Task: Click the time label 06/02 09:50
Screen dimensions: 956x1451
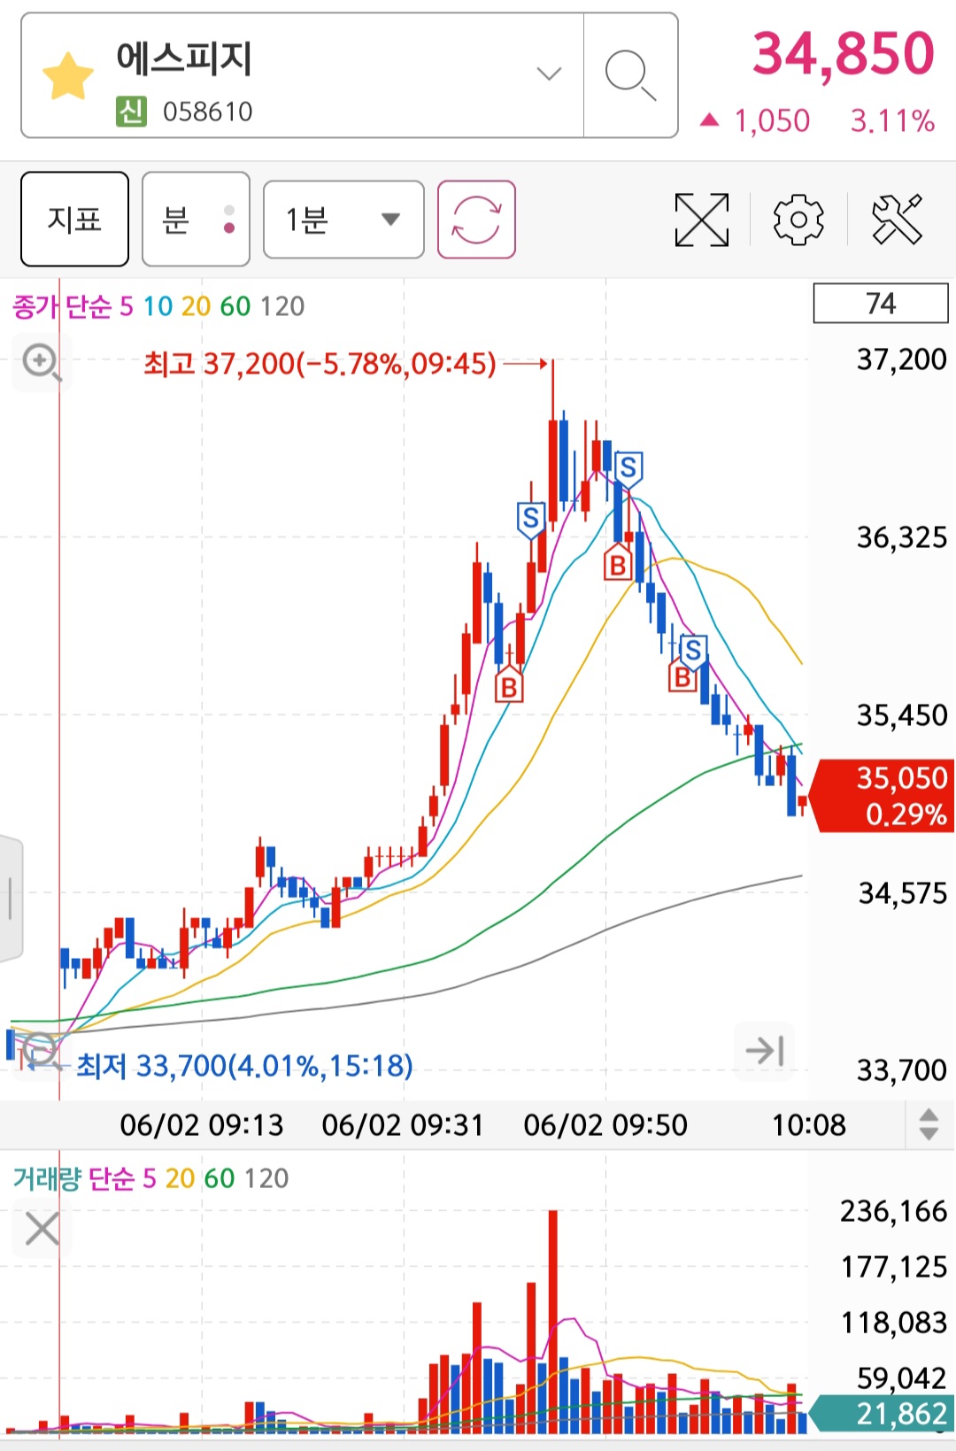Action: (x=605, y=1125)
